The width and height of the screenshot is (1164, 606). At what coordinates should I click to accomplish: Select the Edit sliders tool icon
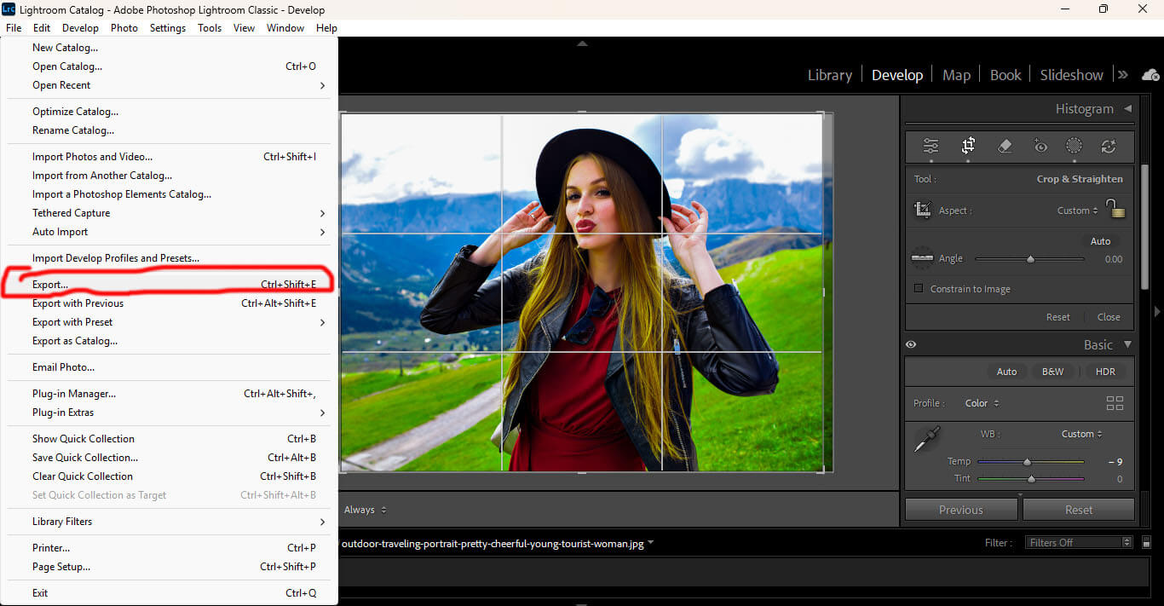coord(931,146)
